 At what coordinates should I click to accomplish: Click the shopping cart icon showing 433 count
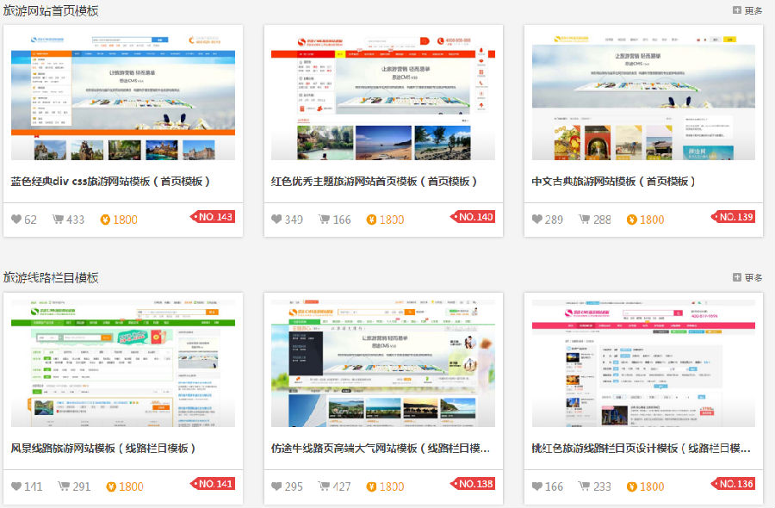click(57, 219)
